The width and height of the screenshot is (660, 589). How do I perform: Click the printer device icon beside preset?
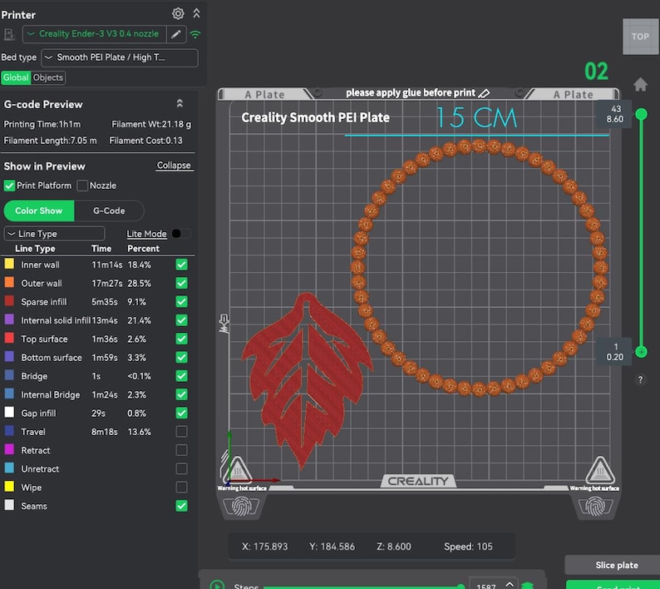coord(9,34)
